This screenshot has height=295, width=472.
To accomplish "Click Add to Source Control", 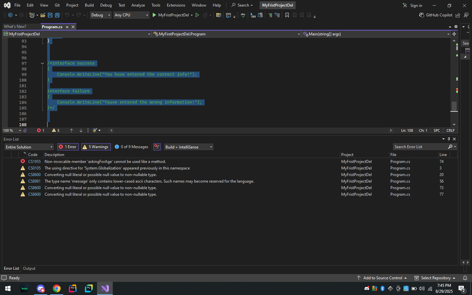I will tap(382, 278).
